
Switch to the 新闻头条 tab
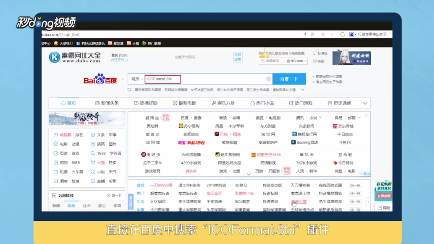107,103
